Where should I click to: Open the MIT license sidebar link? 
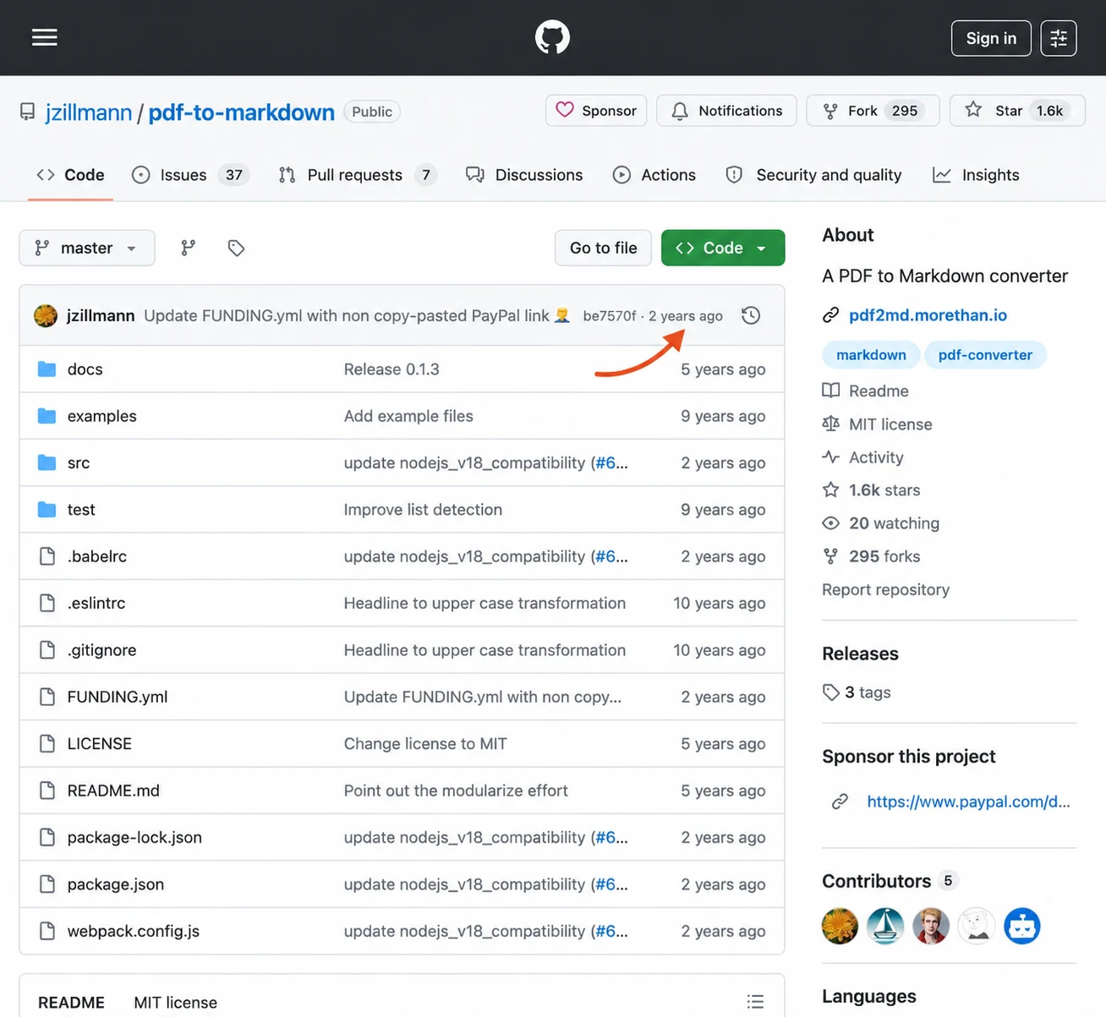pyautogui.click(x=878, y=424)
